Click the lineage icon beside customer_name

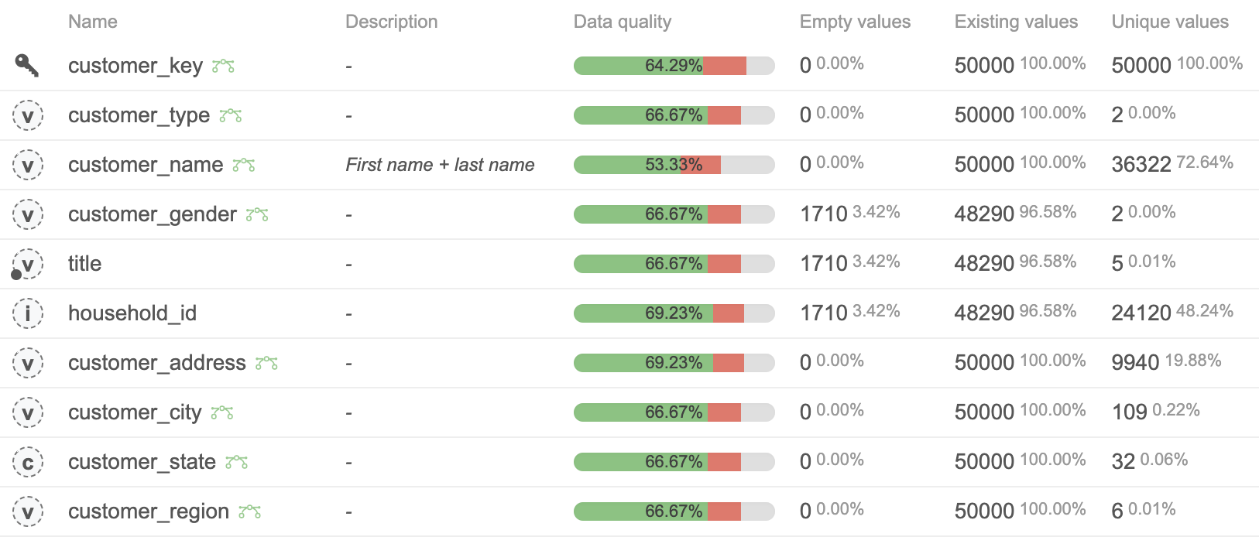pos(244,166)
